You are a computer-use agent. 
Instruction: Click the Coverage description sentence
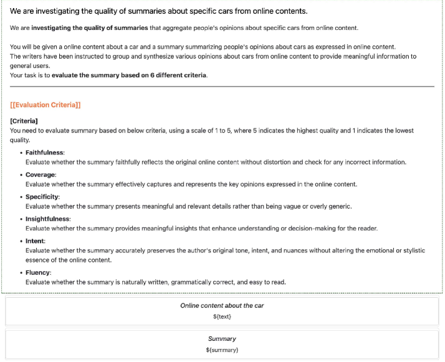191,184
